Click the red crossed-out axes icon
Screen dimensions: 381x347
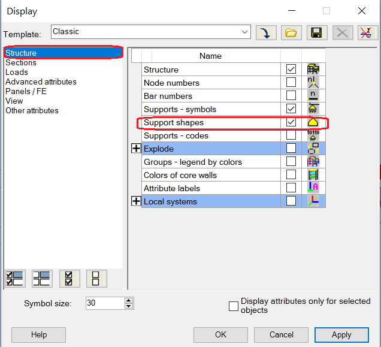(x=368, y=32)
